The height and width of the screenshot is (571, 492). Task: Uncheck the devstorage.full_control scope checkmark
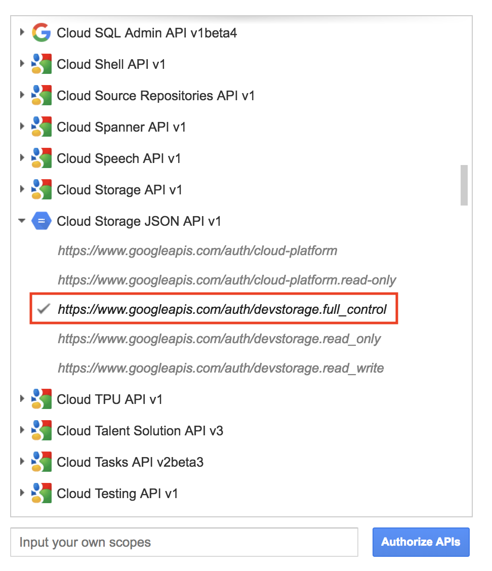[45, 309]
